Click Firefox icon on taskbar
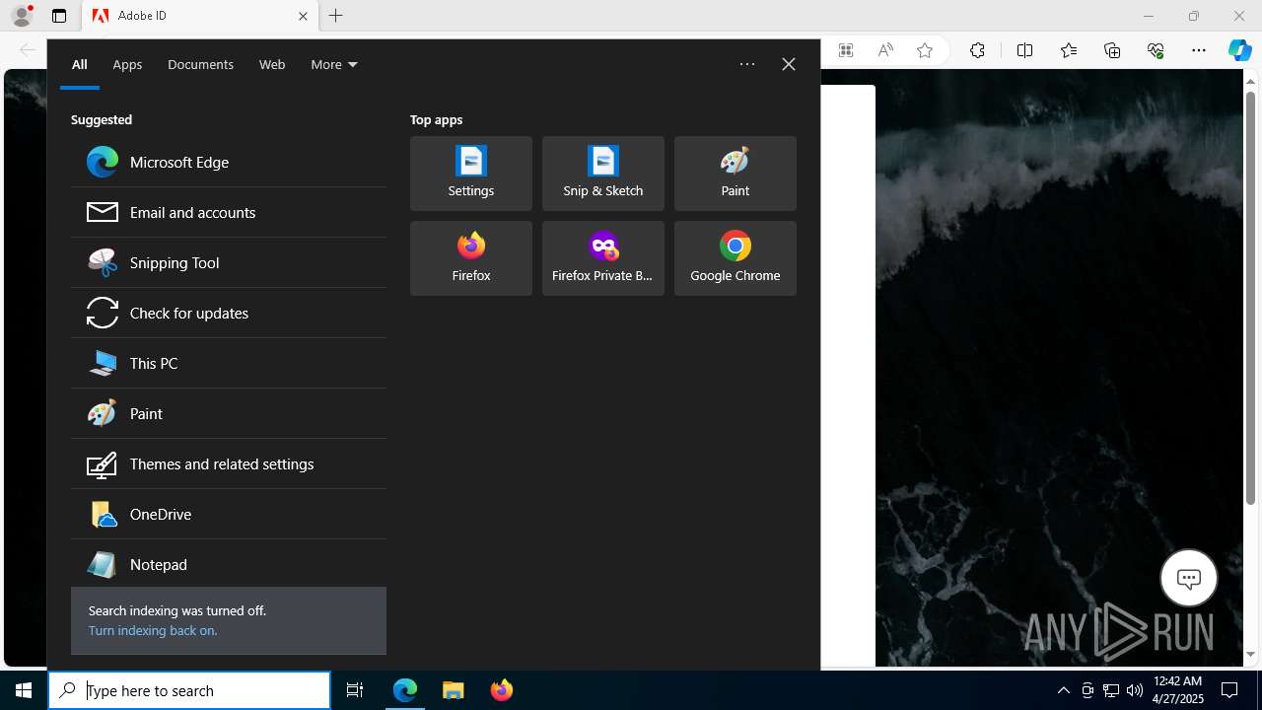The height and width of the screenshot is (710, 1262). (502, 690)
